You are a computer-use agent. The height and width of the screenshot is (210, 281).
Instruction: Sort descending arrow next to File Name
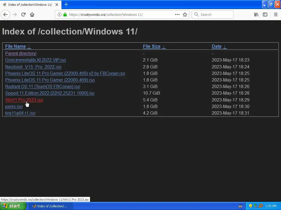click(29, 46)
